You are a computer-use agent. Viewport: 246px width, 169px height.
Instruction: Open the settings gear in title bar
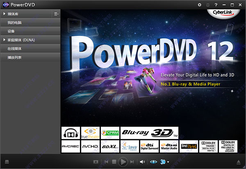click(x=199, y=5)
